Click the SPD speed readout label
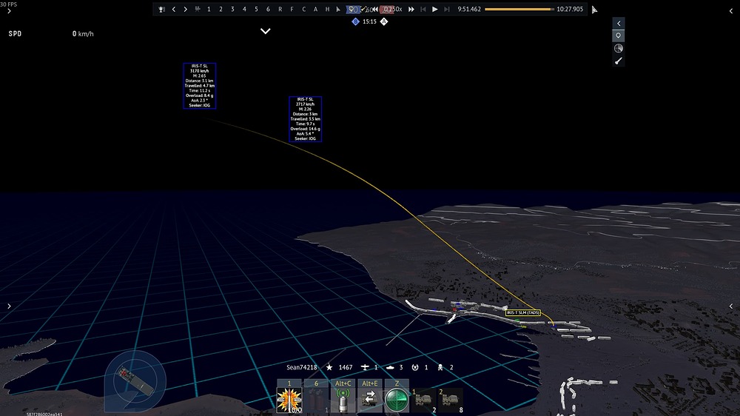Screen dimensions: 740x416 click(x=15, y=33)
